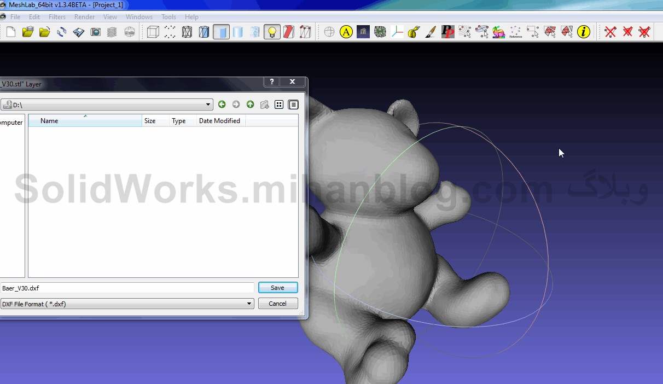Open the Windows menu
The height and width of the screenshot is (384, 663).
click(x=139, y=17)
